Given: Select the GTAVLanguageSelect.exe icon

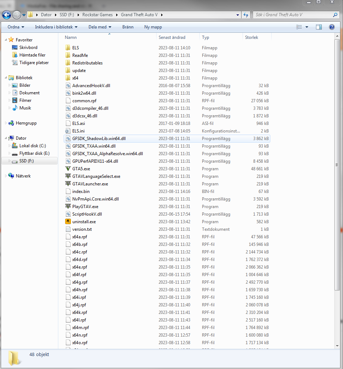Looking at the screenshot, I should 68,176.
